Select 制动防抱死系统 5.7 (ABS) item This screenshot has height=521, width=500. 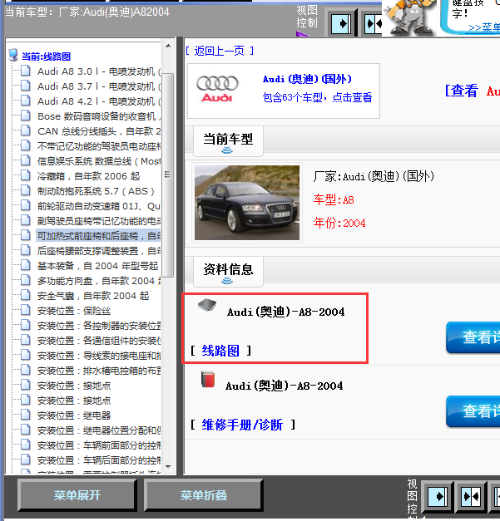96,191
